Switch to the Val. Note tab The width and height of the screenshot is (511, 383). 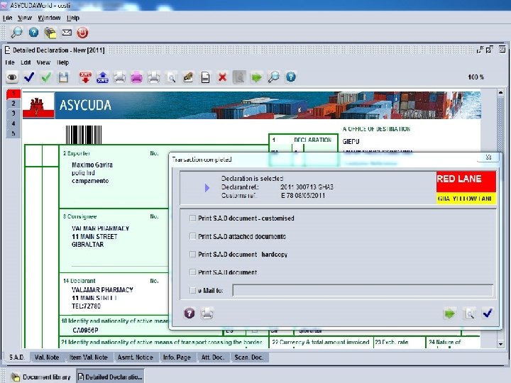(47, 357)
